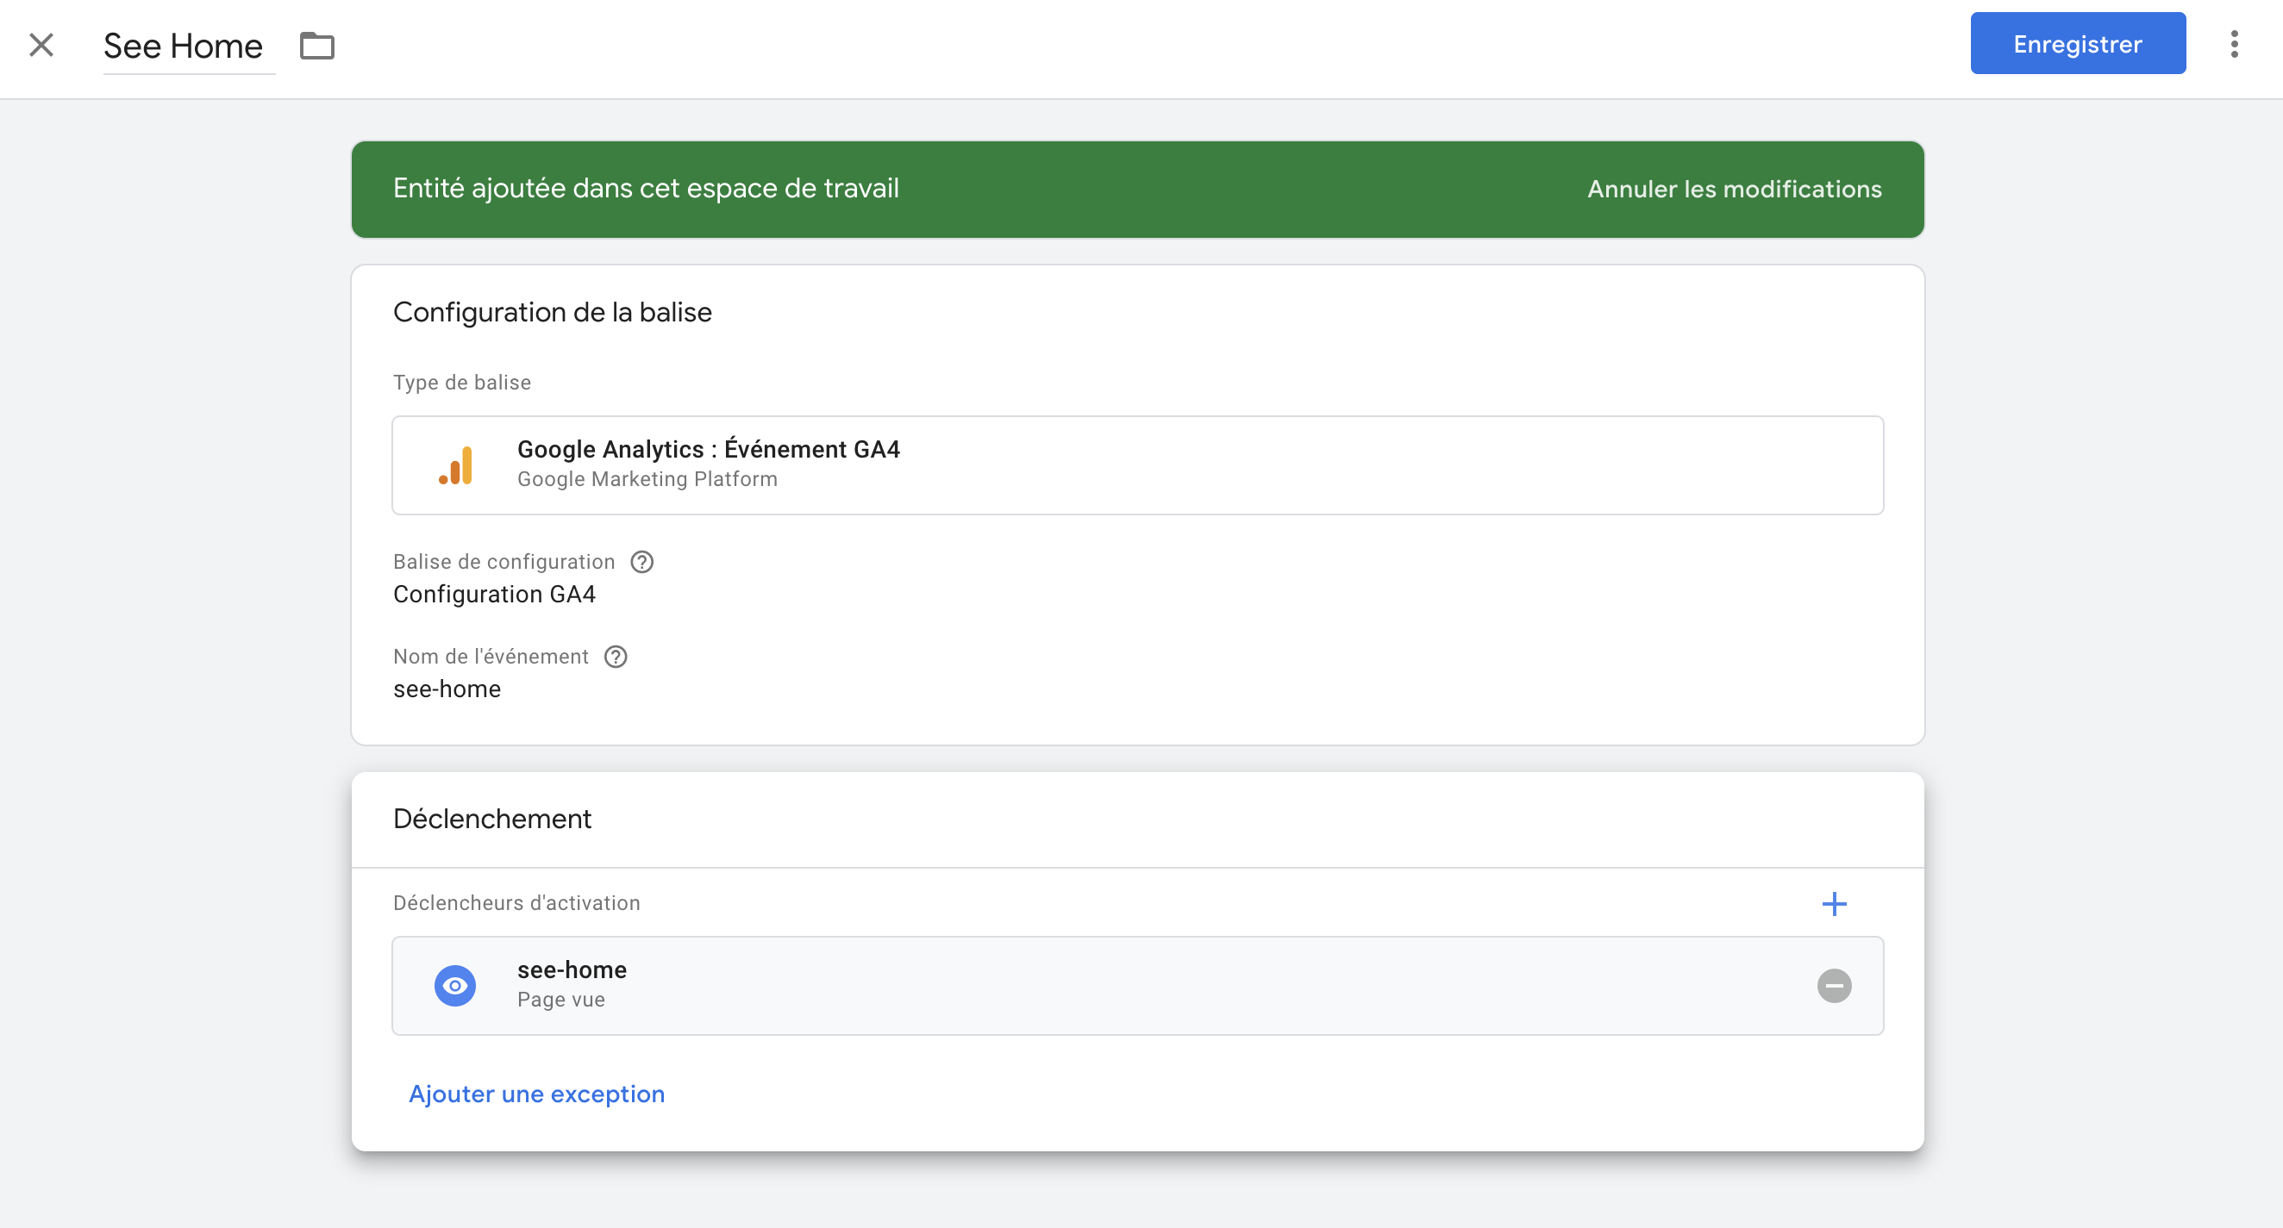This screenshot has height=1228, width=2283.
Task: Click the see-home Page vue trigger icon
Action: click(453, 984)
